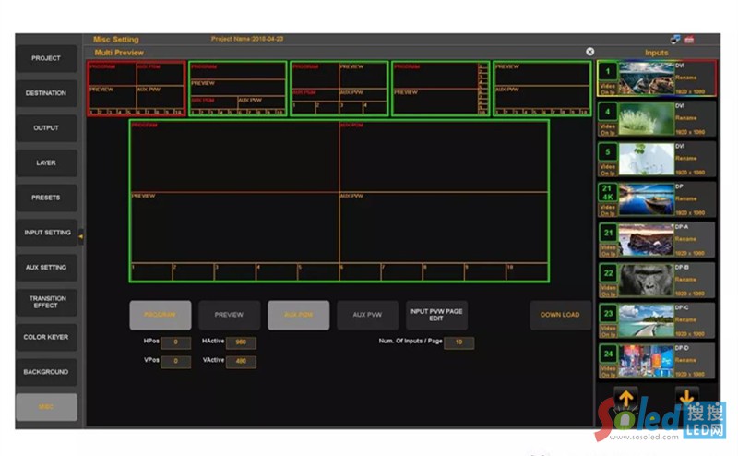This screenshot has height=456, width=738.
Task: Pick the fourth layout with vertical input column
Action: point(440,89)
